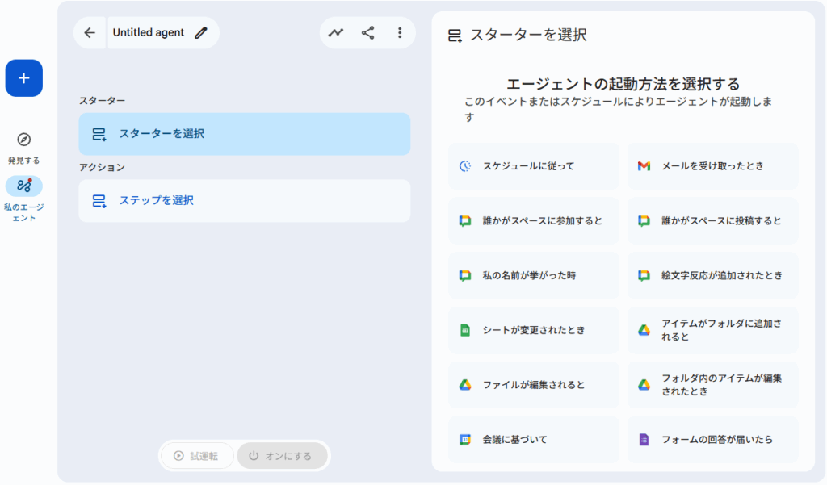
Task: Enable the agent with オンにする
Action: tap(282, 455)
